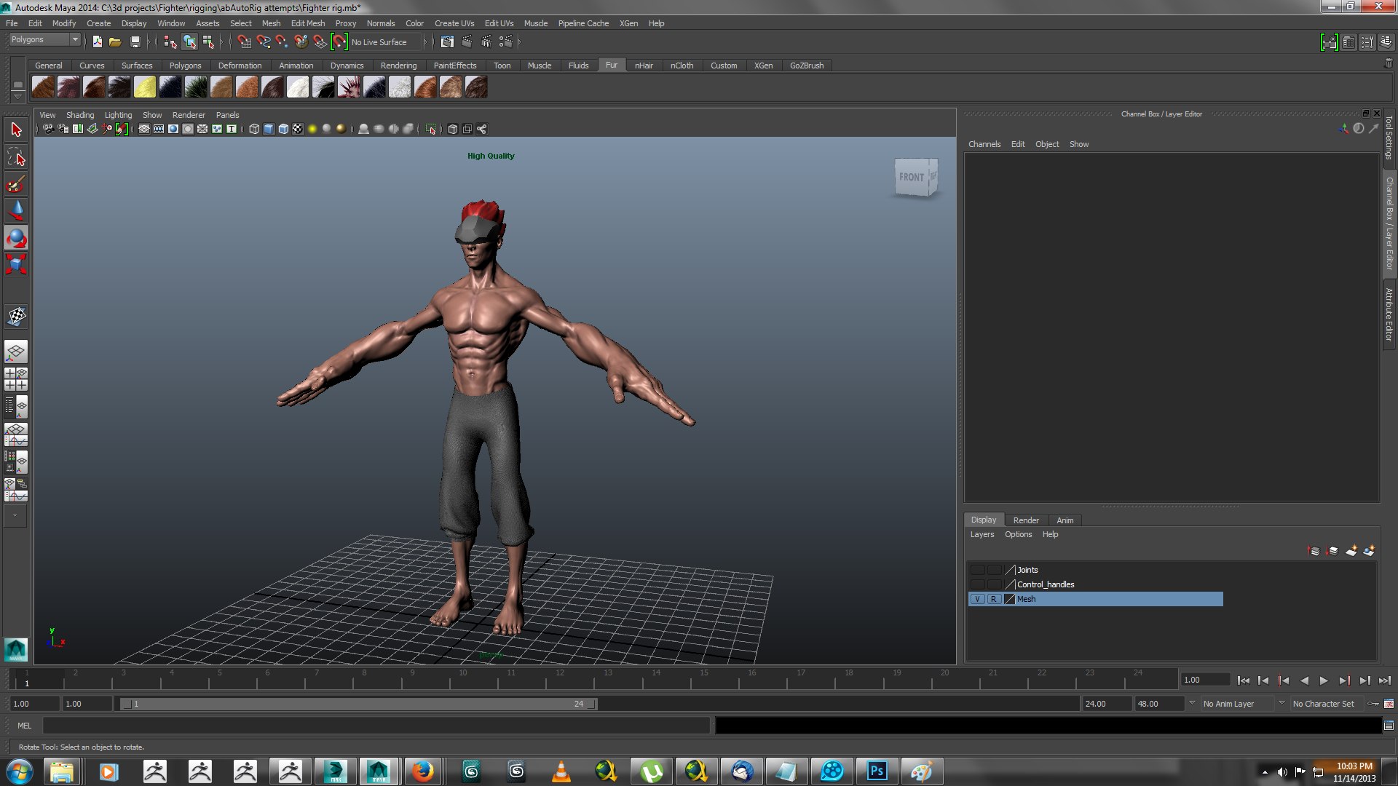Image resolution: width=1398 pixels, height=786 pixels.
Task: Open the No Live Surface field
Action: tap(385, 42)
